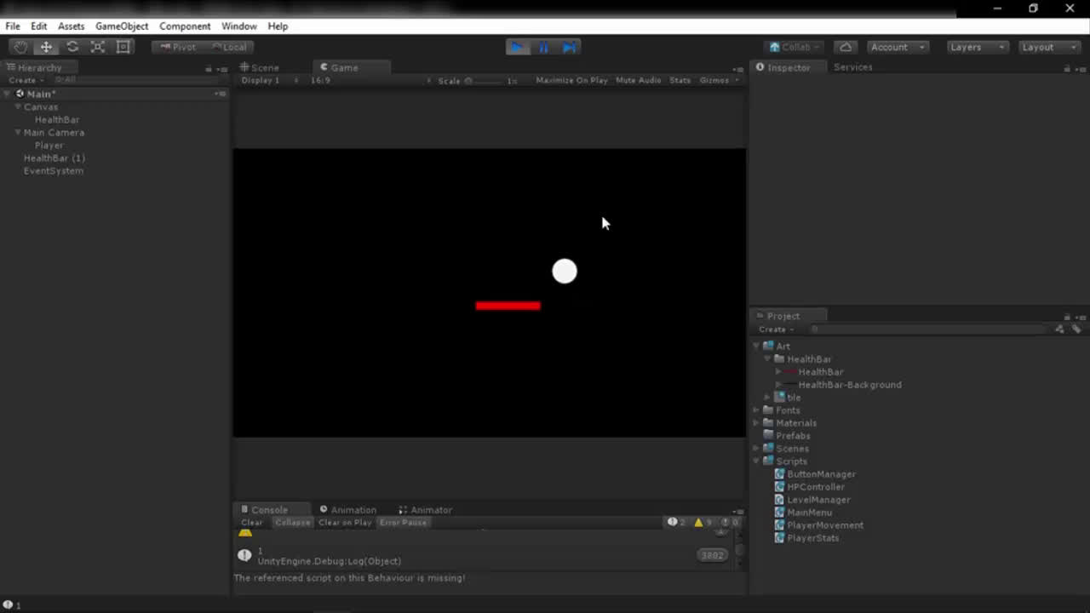Expand the Fonts folder in Project

coord(756,410)
